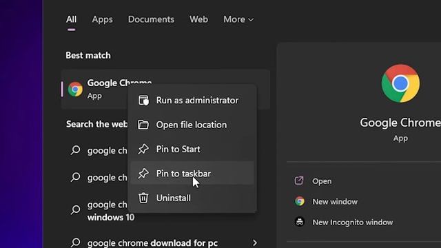Click New Incognito window action

pos(353,222)
